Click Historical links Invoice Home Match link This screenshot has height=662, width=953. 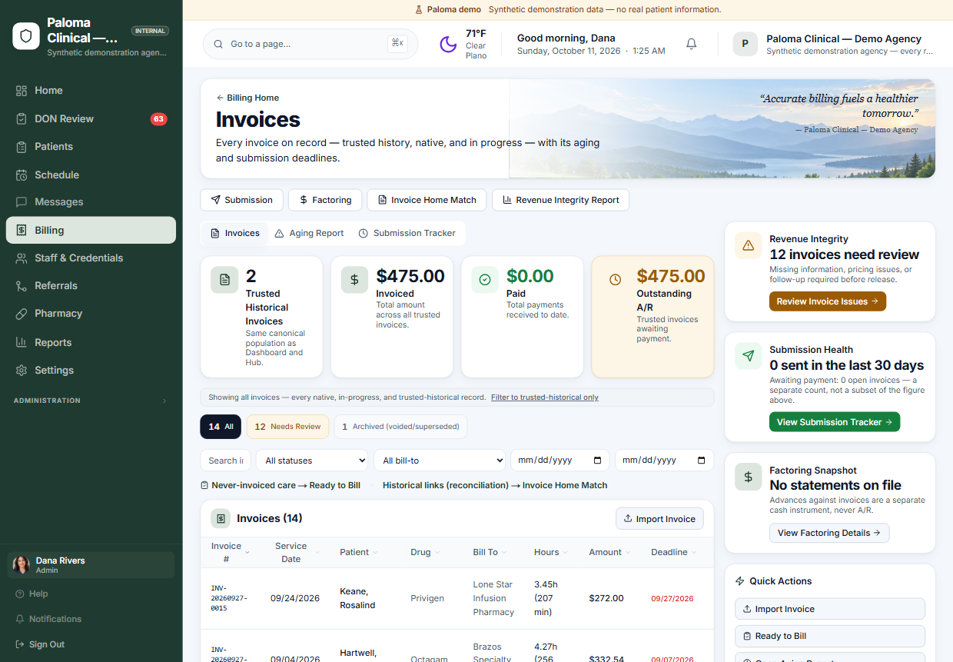click(x=495, y=485)
